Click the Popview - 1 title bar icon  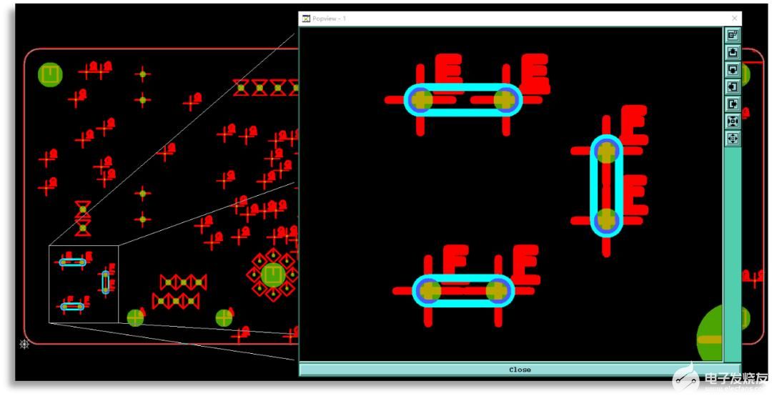point(306,18)
